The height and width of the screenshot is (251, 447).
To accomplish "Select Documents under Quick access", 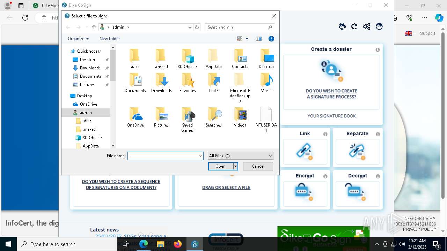I will coord(90,76).
